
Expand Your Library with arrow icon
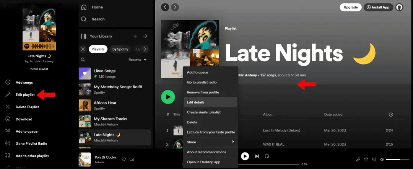click(x=145, y=36)
